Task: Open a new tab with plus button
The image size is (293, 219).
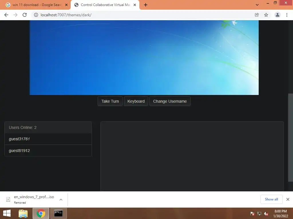Action: click(146, 5)
